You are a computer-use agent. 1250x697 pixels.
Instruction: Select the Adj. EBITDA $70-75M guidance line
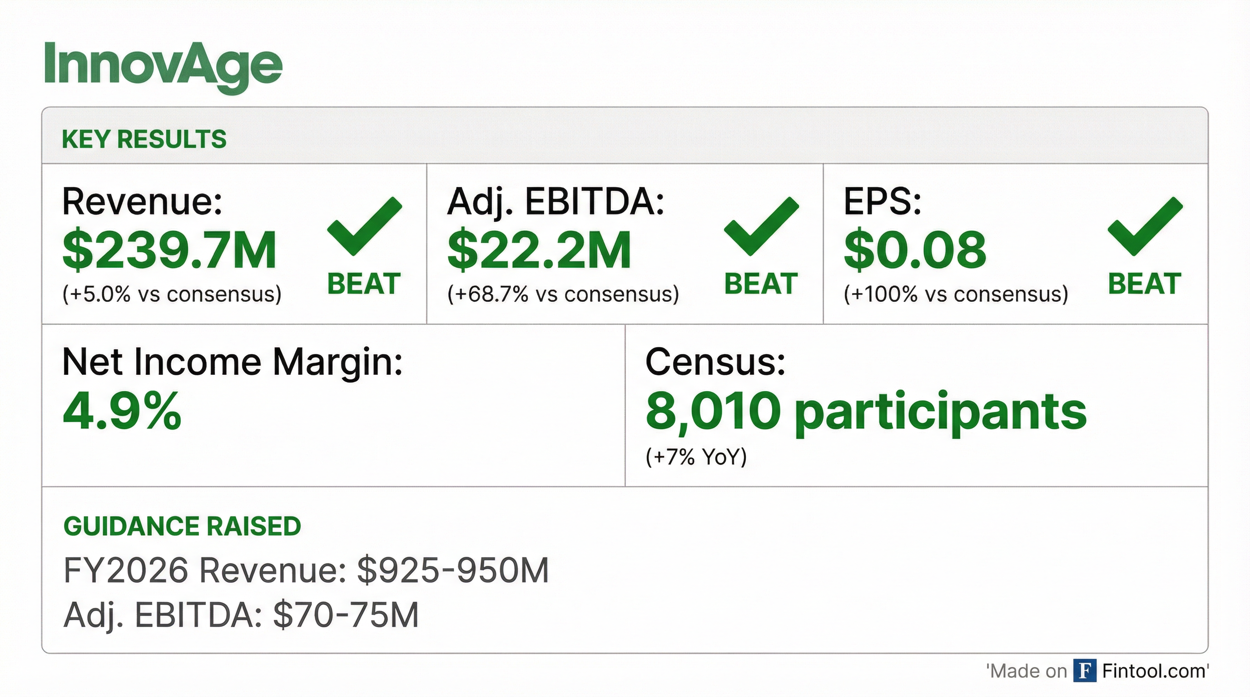click(x=241, y=614)
